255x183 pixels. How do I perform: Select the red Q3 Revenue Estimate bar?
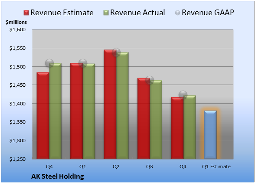[x=144, y=118]
